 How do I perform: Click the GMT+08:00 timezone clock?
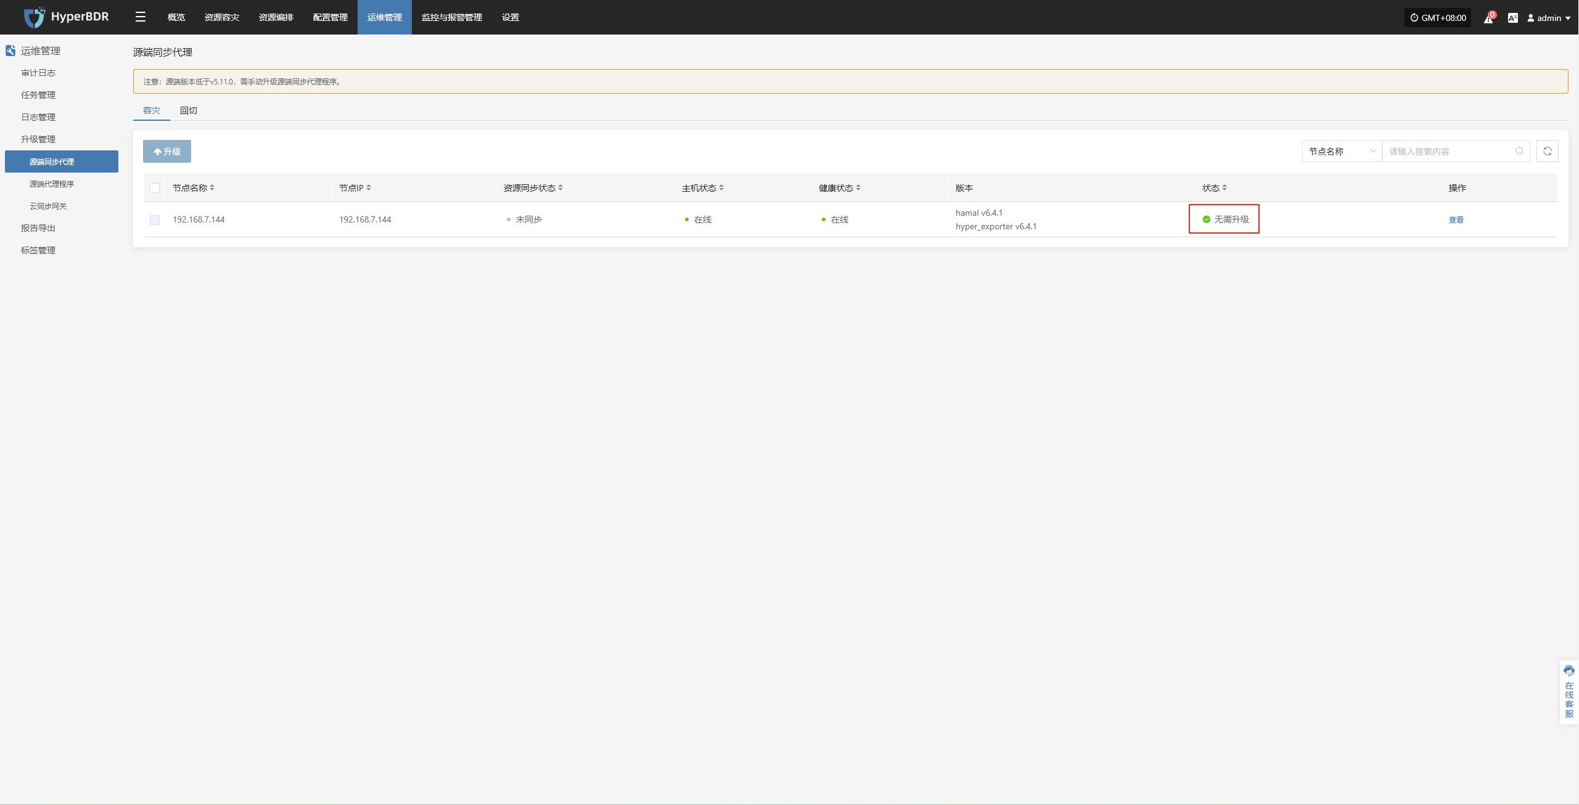1438,18
